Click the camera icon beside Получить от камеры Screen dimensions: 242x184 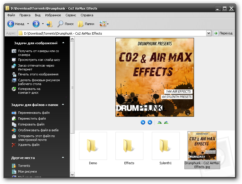tap(14, 51)
